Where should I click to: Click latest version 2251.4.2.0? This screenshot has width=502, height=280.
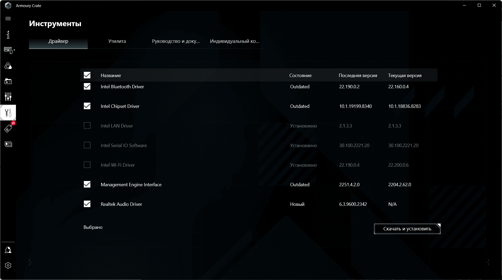349,185
